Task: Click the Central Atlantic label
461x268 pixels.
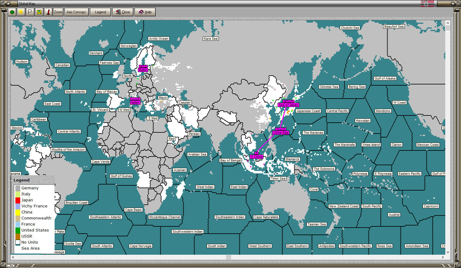Action: tap(69, 131)
